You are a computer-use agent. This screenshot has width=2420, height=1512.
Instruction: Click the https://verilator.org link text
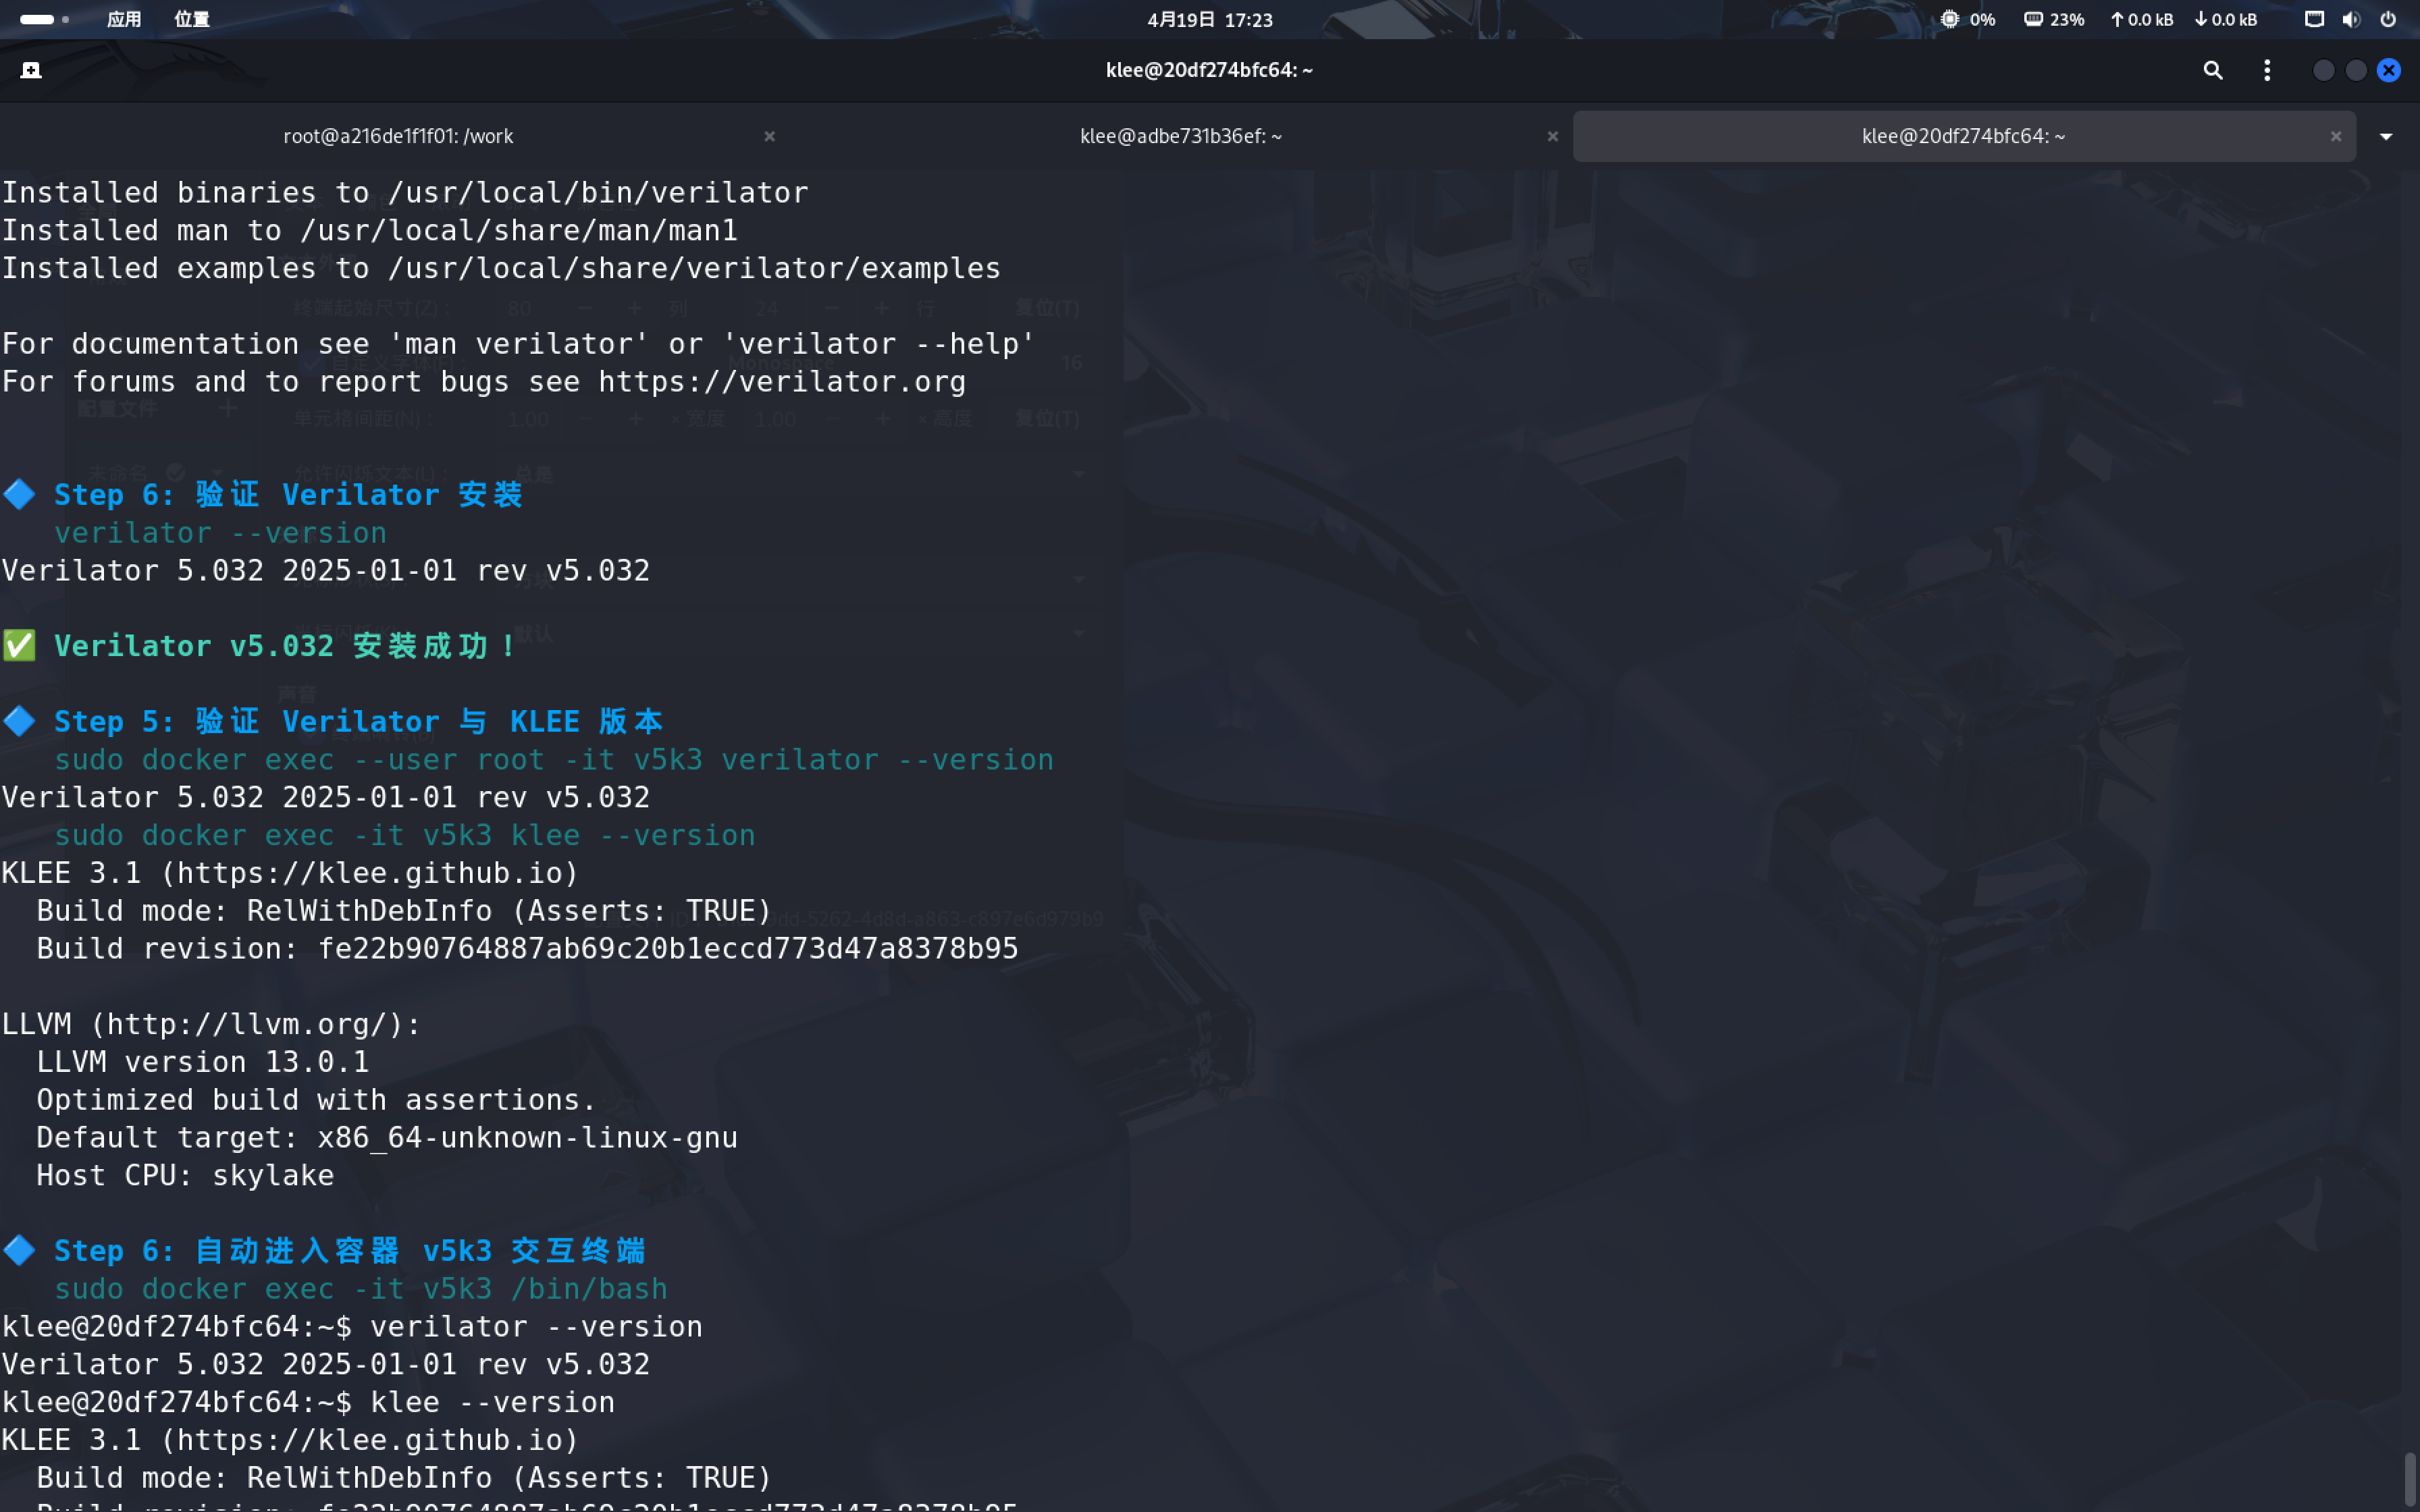coord(782,381)
